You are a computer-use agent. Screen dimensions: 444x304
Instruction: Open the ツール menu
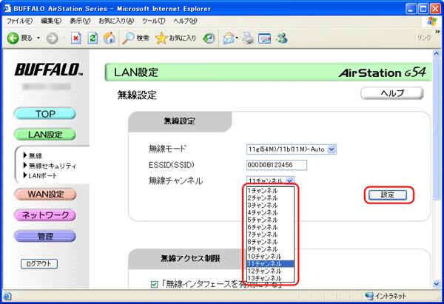(153, 21)
